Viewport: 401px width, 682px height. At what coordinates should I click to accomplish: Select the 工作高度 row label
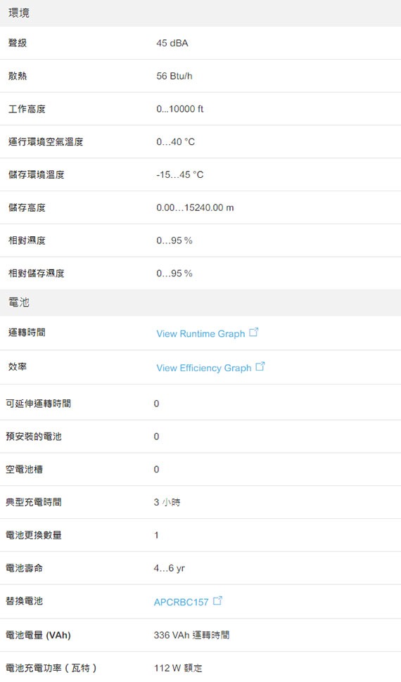(27, 109)
